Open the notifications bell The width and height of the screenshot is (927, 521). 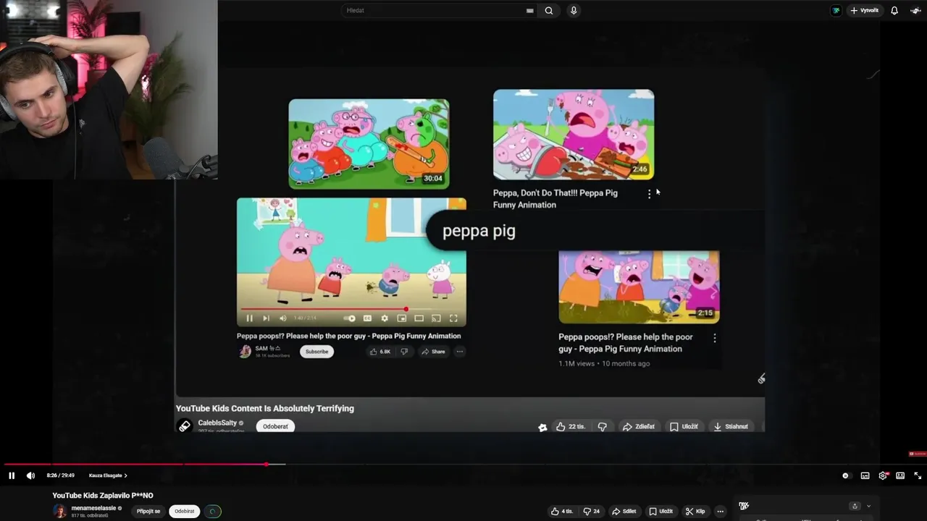[894, 11]
